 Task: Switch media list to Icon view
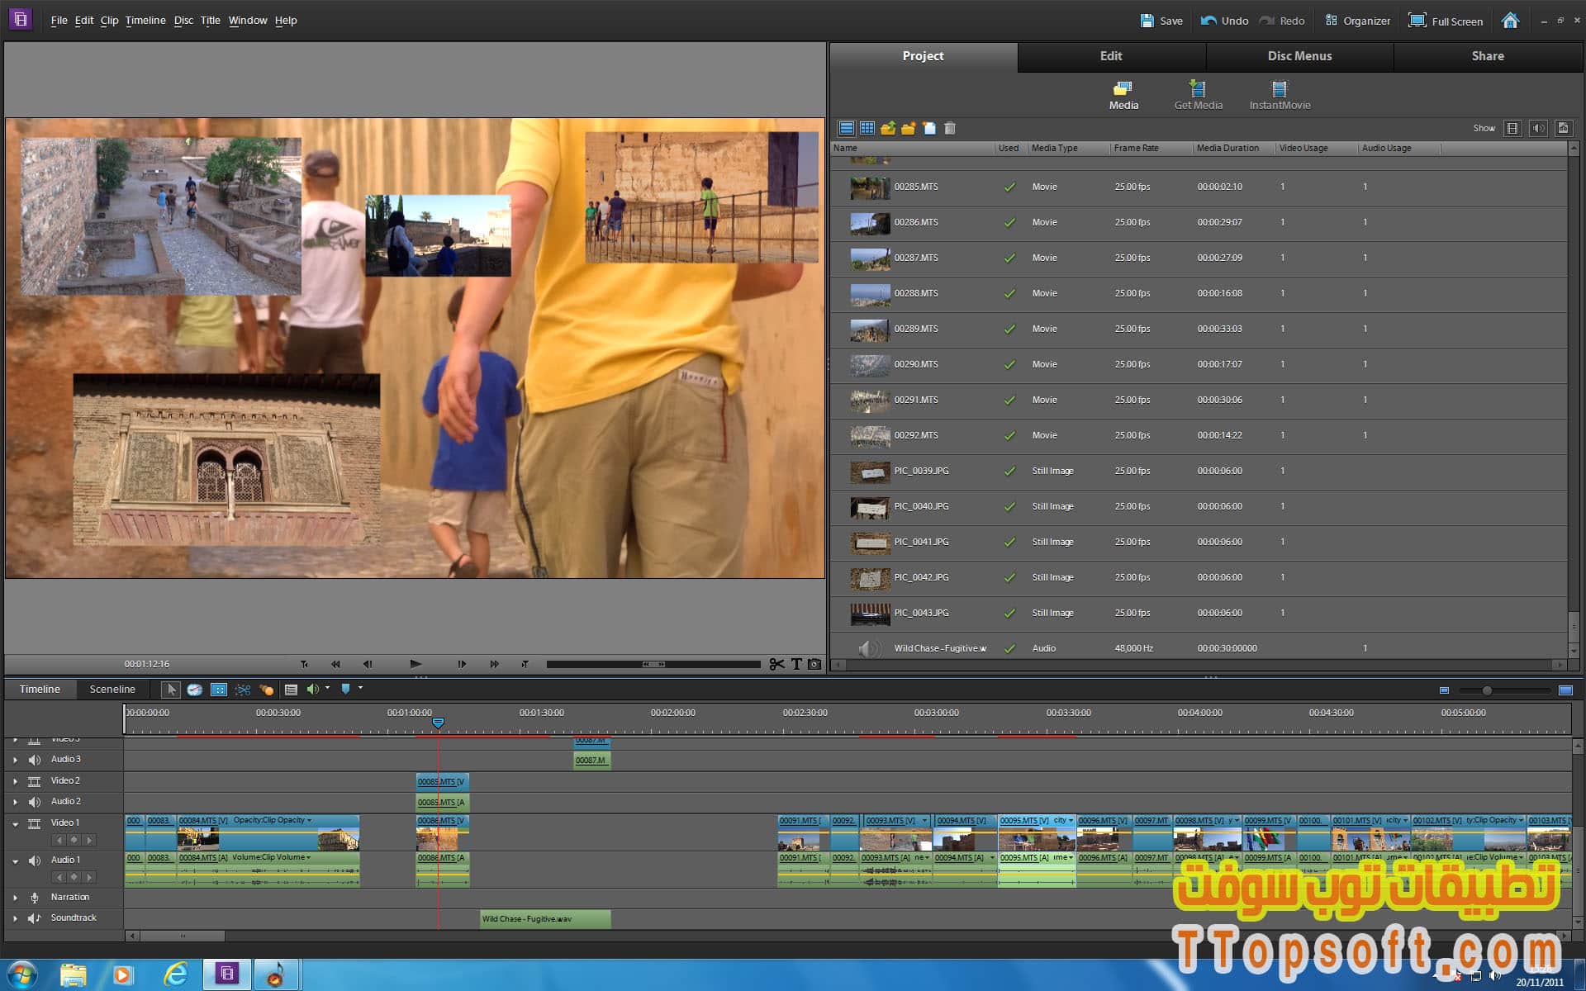point(867,128)
